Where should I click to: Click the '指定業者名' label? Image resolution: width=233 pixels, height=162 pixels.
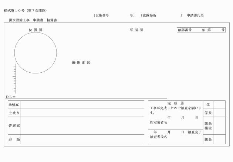click(x=159, y=122)
